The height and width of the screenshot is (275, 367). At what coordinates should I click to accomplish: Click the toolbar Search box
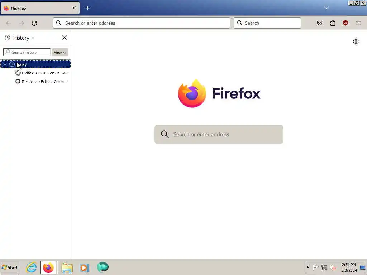coord(267,23)
